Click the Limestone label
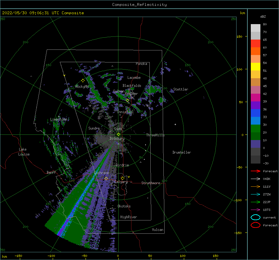279x260 pixels. coord(59,119)
